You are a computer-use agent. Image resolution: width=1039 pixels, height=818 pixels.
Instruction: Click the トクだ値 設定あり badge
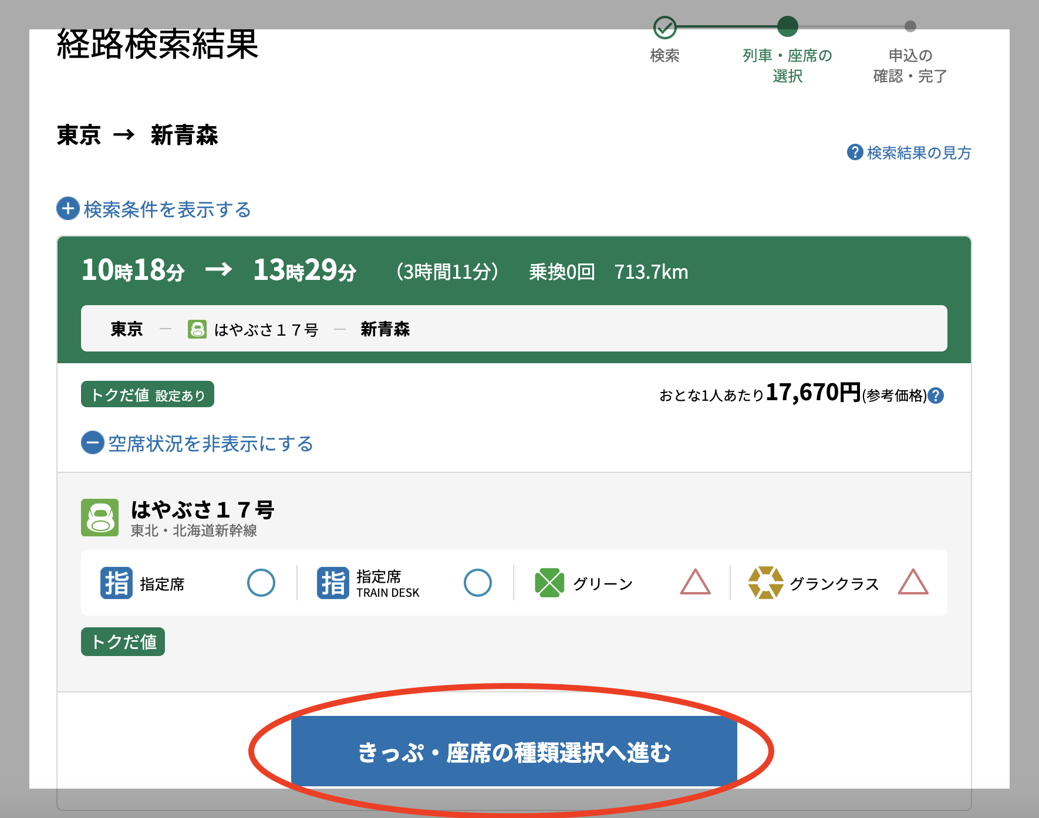tap(147, 394)
